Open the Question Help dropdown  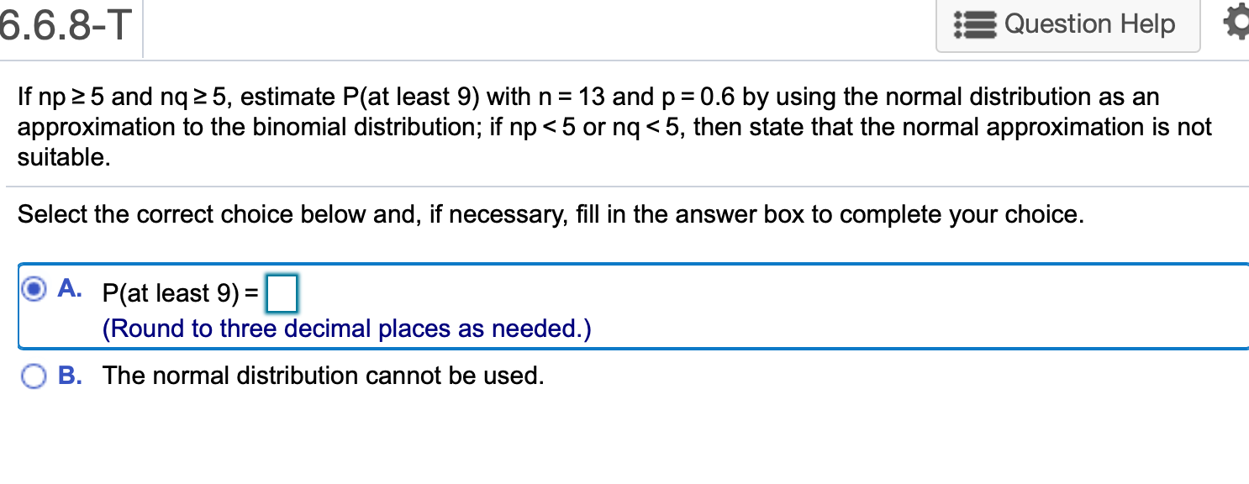(x=1067, y=24)
